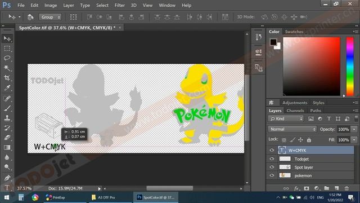
Task: Click the foreground color swatch
Action: tap(273, 42)
